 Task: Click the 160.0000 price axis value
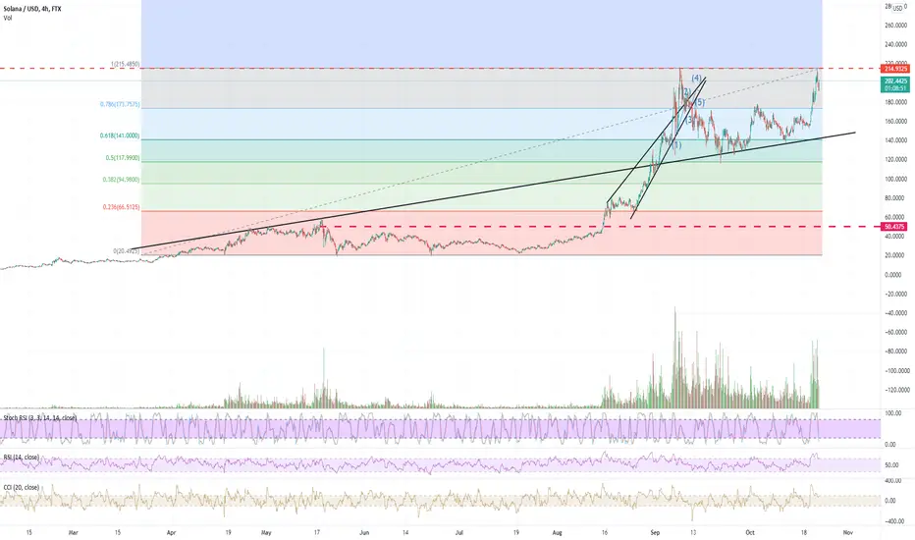coord(896,122)
